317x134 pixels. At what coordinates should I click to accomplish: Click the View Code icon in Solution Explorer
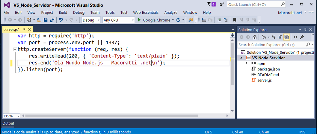(x=295, y=37)
